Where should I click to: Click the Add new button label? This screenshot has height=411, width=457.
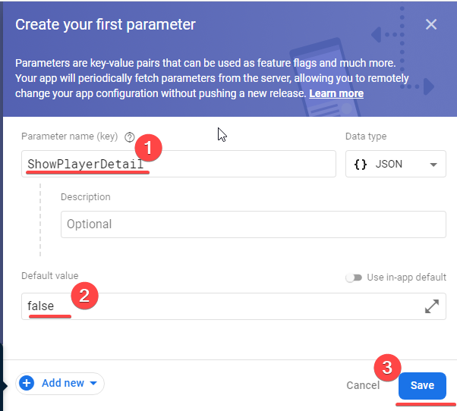point(62,383)
